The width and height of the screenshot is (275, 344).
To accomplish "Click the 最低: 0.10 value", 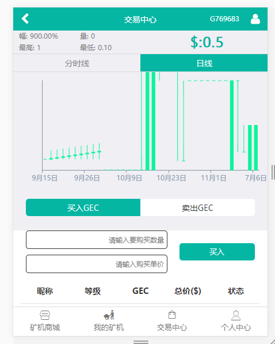I will click(96, 47).
